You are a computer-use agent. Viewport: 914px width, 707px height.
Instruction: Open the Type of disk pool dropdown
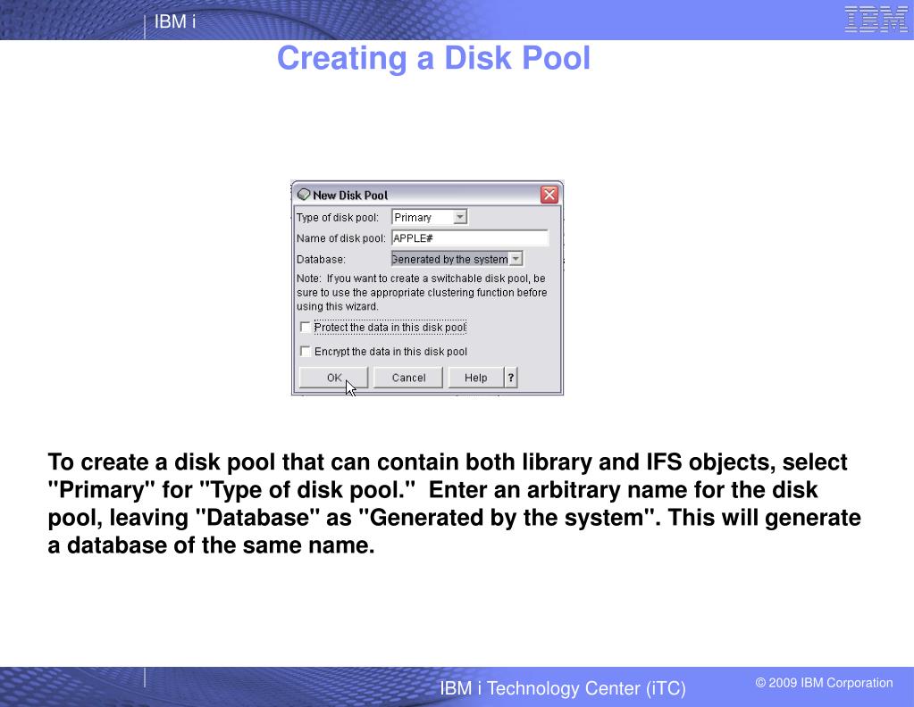pos(460,217)
